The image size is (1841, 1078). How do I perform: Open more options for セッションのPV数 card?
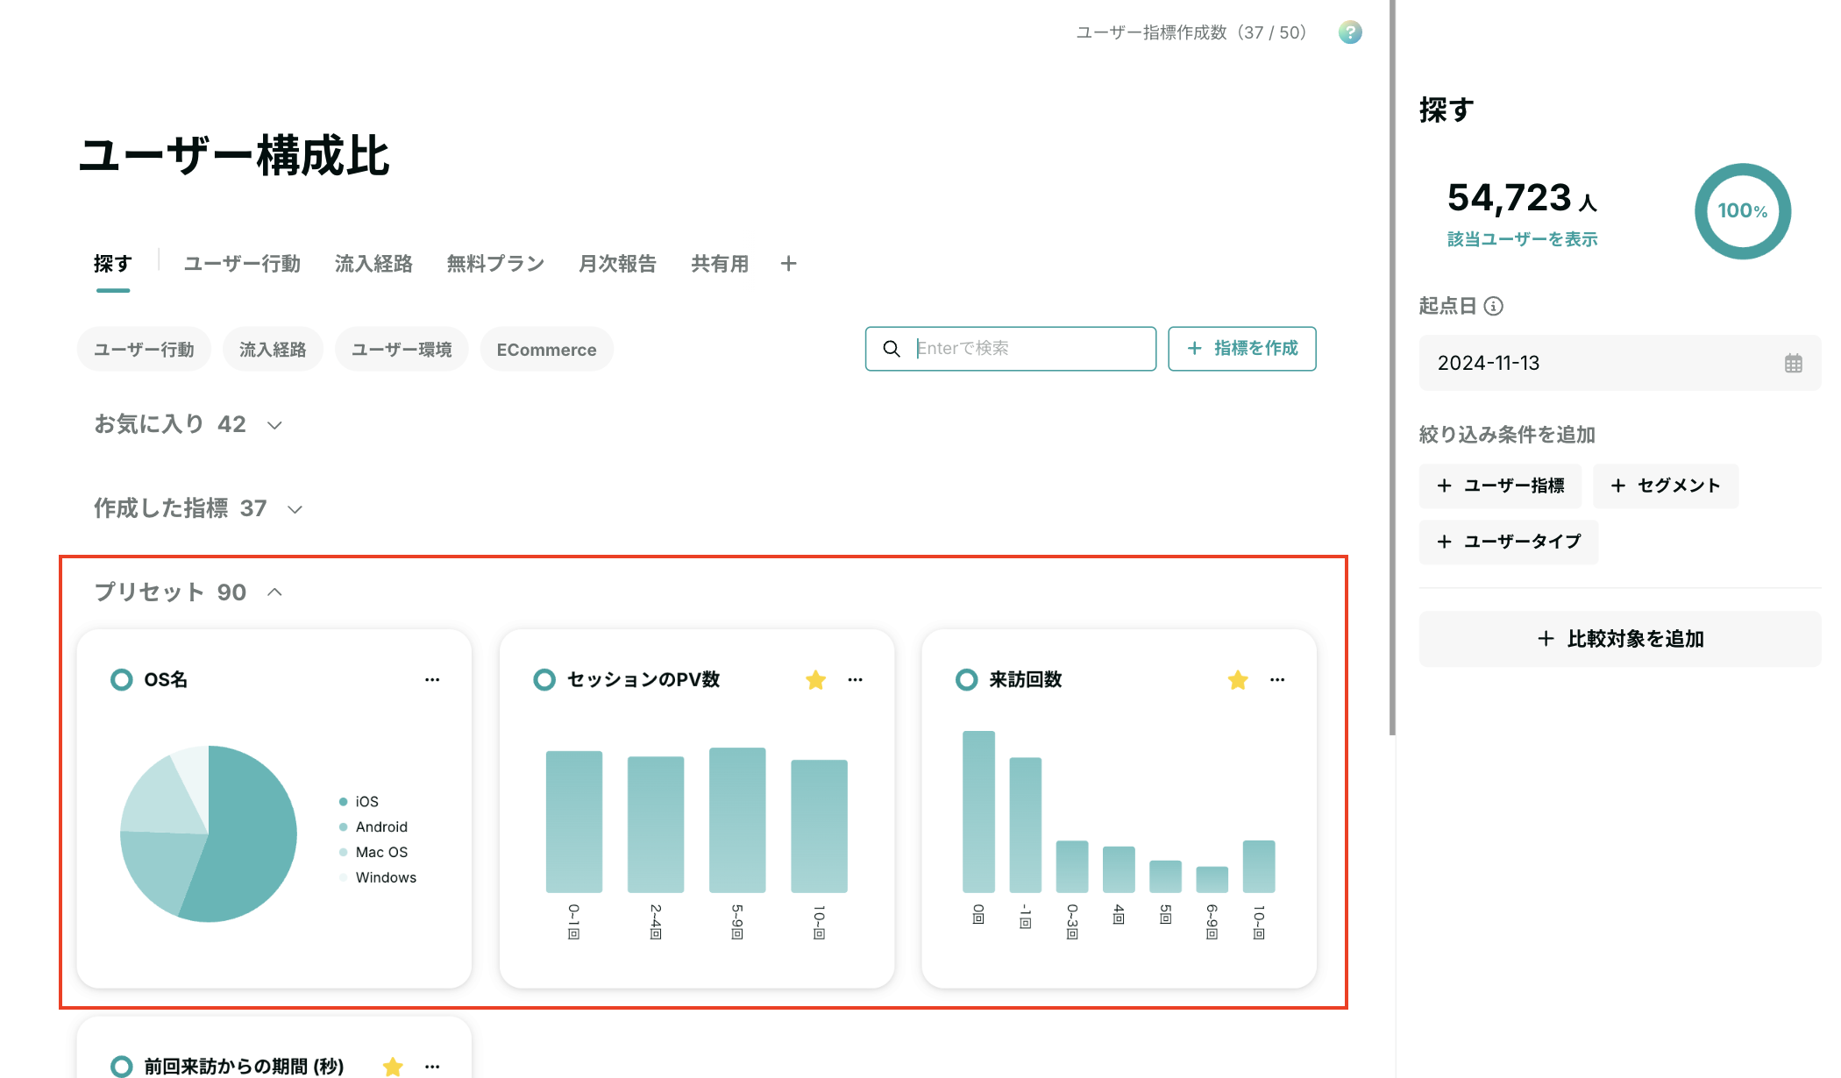pos(855,679)
